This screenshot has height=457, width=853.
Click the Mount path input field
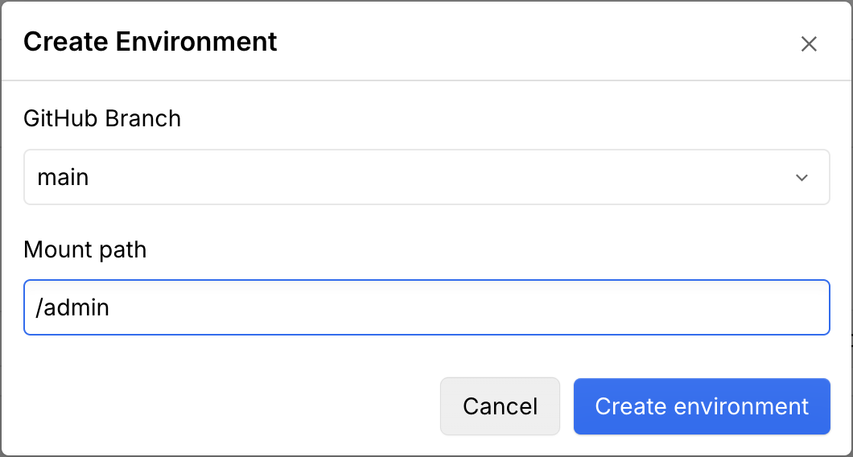(426, 307)
